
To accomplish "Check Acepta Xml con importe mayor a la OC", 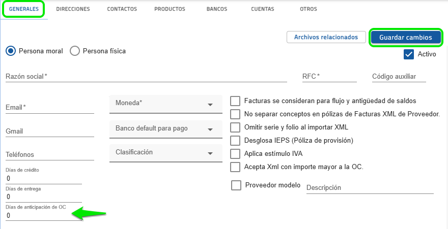I will 235,167.
